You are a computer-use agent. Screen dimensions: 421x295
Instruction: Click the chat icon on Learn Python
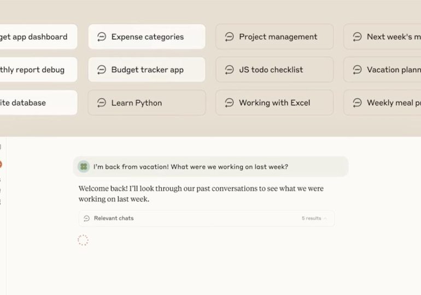point(102,103)
